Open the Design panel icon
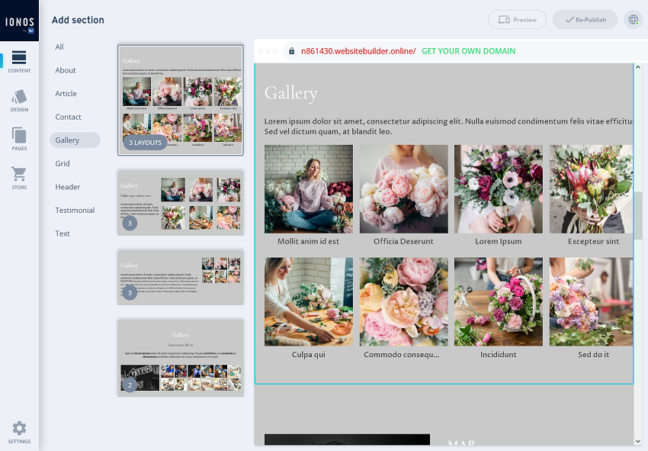648x451 pixels. click(19, 101)
